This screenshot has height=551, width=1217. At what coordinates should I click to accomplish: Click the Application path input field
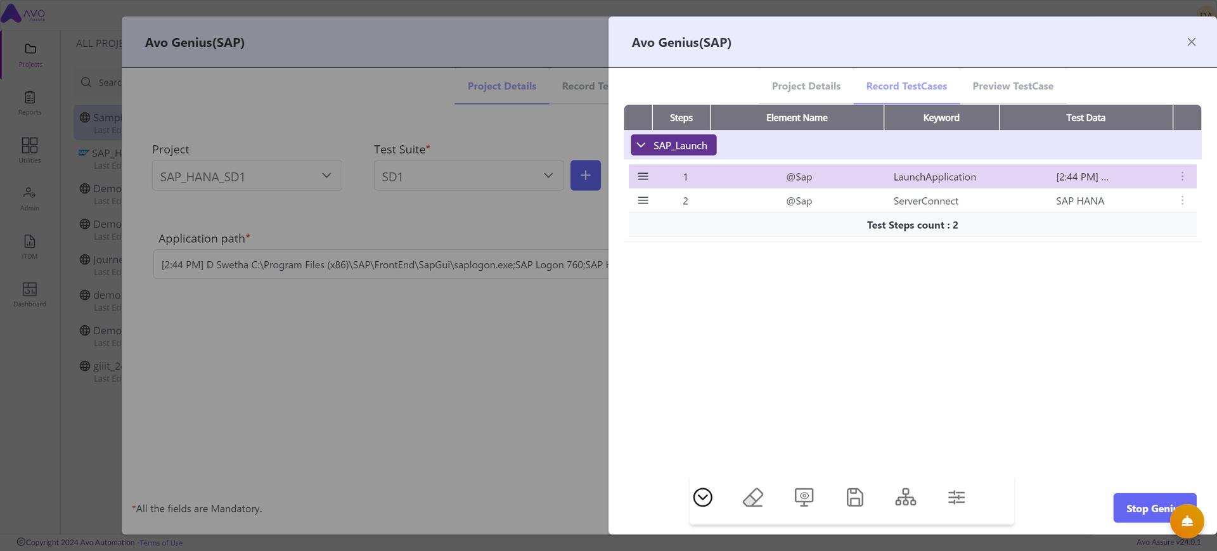click(381, 264)
